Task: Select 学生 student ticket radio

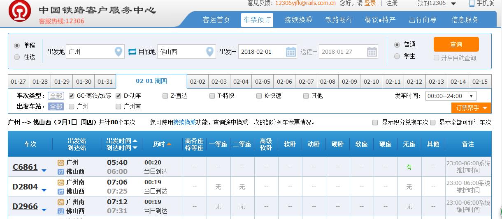Action: pyautogui.click(x=397, y=56)
